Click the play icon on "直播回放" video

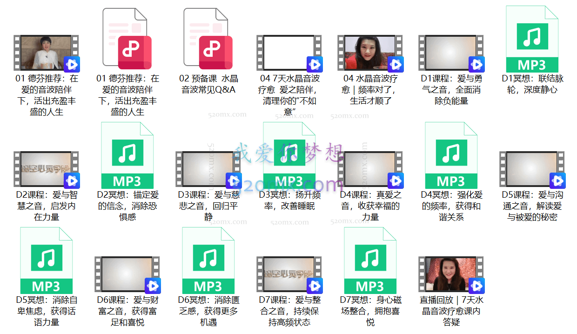tap(476, 285)
